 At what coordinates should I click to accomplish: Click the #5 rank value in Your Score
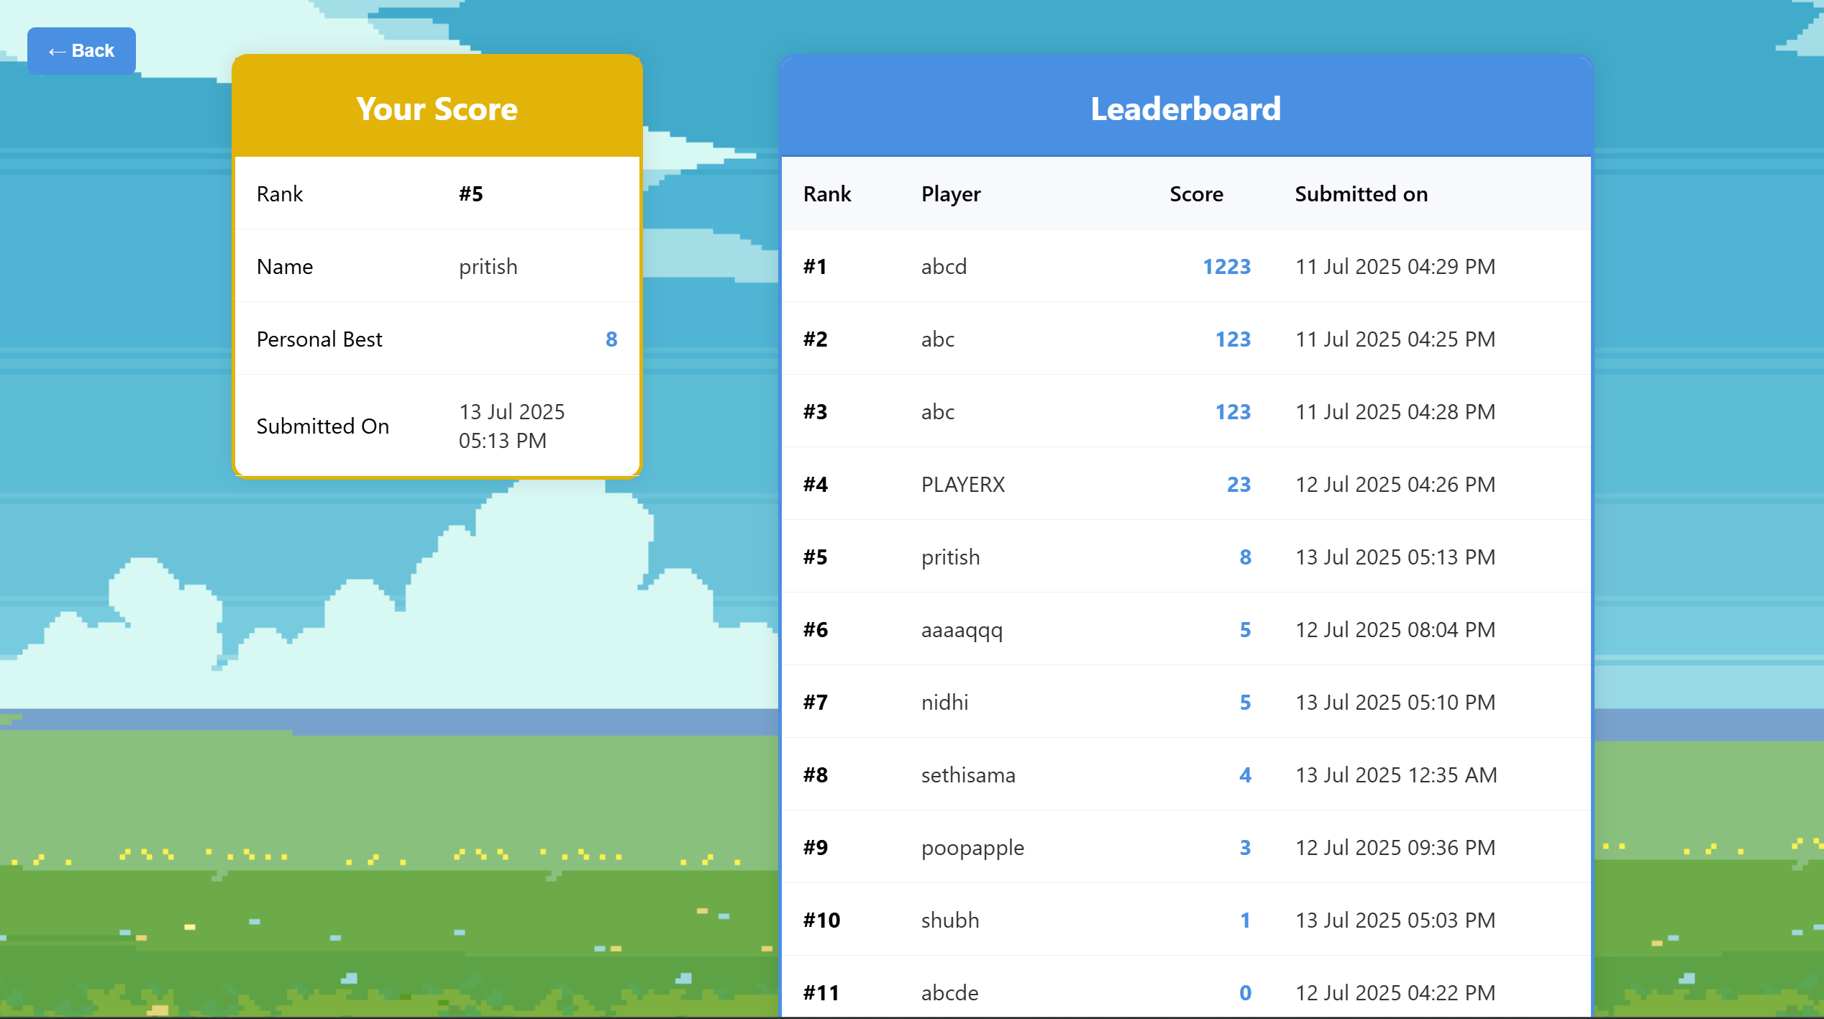471,194
